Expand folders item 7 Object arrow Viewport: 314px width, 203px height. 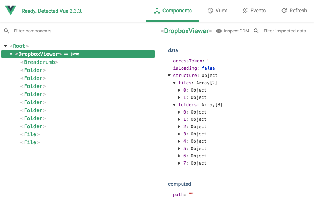coord(179,163)
